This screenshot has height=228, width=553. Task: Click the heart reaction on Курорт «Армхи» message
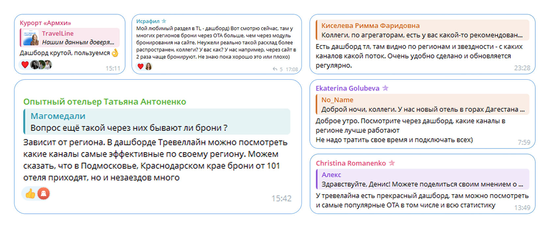coord(25,65)
